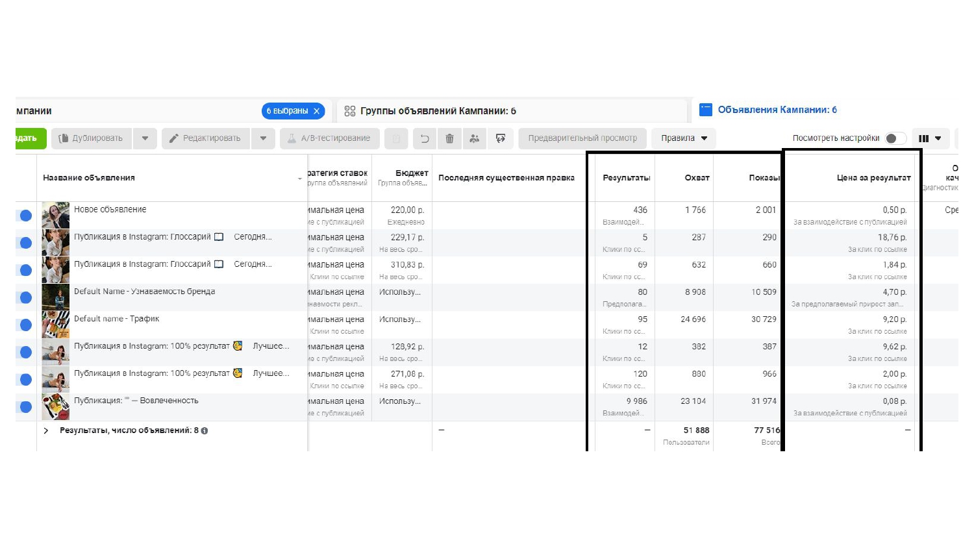The width and height of the screenshot is (974, 548).
Task: Click the 77 516 total impressions value
Action: 767,430
